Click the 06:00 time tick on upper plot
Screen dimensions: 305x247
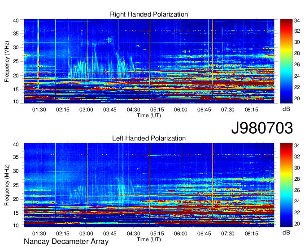click(180, 110)
